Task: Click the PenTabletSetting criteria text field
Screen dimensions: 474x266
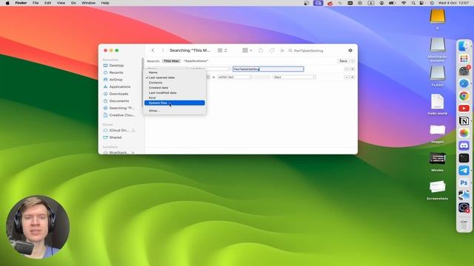Action: click(268, 69)
